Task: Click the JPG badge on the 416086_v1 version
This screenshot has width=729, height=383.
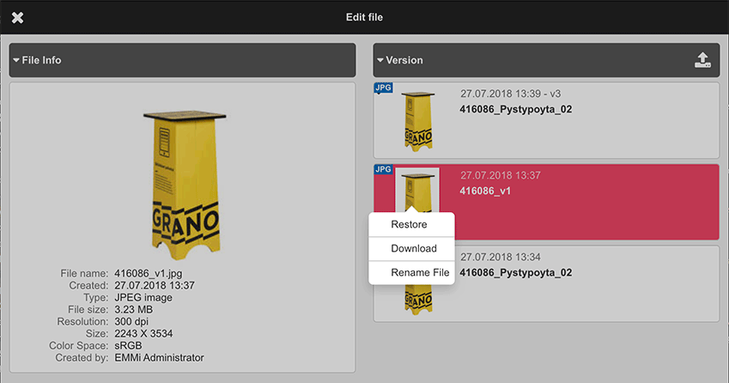Action: pyautogui.click(x=383, y=169)
